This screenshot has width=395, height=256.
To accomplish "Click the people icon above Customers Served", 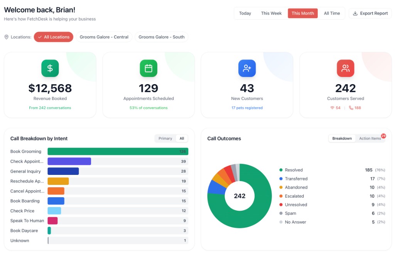I will point(345,68).
